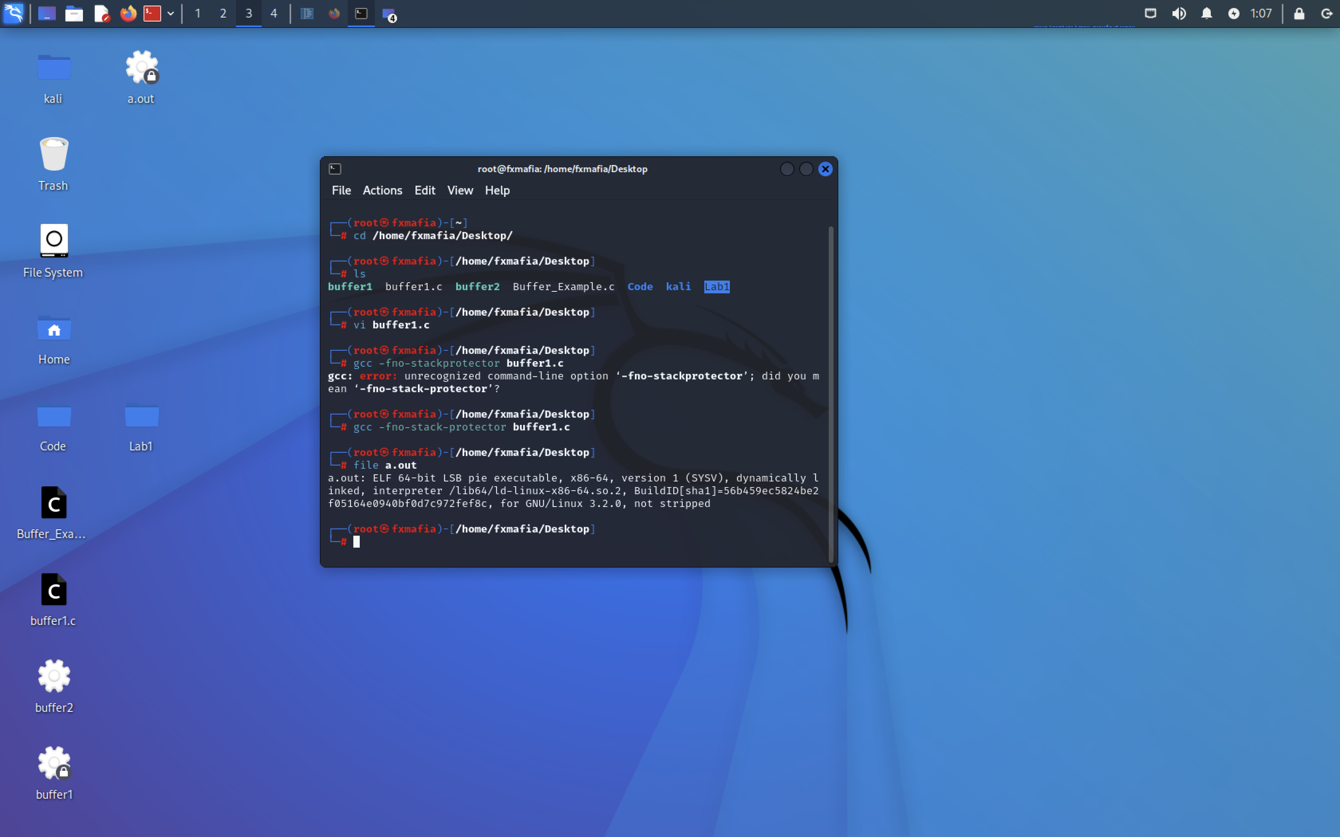Click the terminal title bar text
This screenshot has height=837, width=1340.
click(x=562, y=169)
